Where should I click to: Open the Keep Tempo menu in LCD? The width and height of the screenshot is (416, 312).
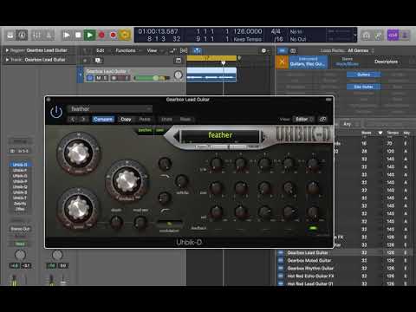click(248, 39)
